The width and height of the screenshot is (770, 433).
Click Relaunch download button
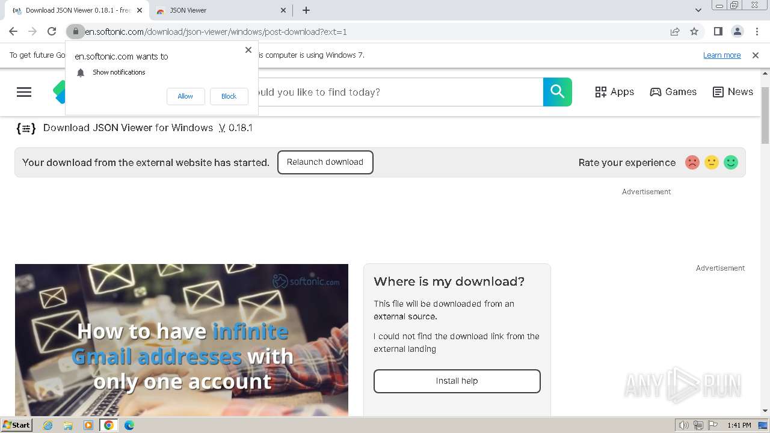tap(325, 162)
